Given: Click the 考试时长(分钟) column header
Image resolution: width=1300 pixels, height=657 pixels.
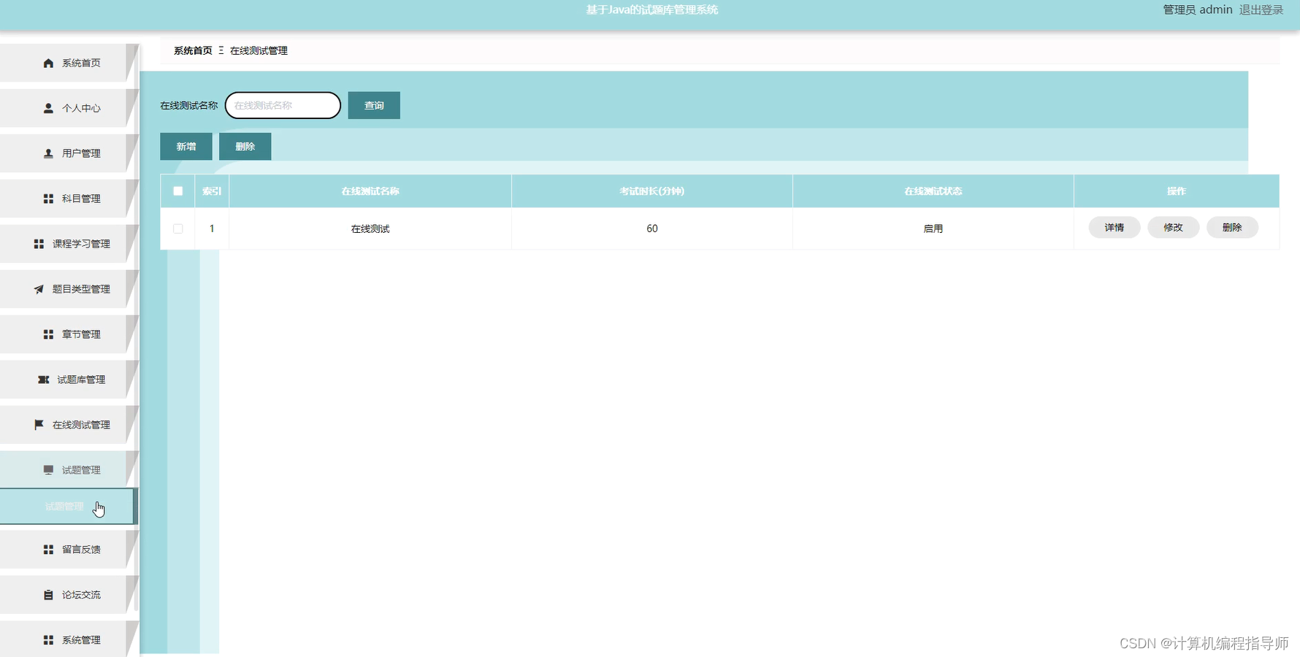Looking at the screenshot, I should [x=652, y=191].
